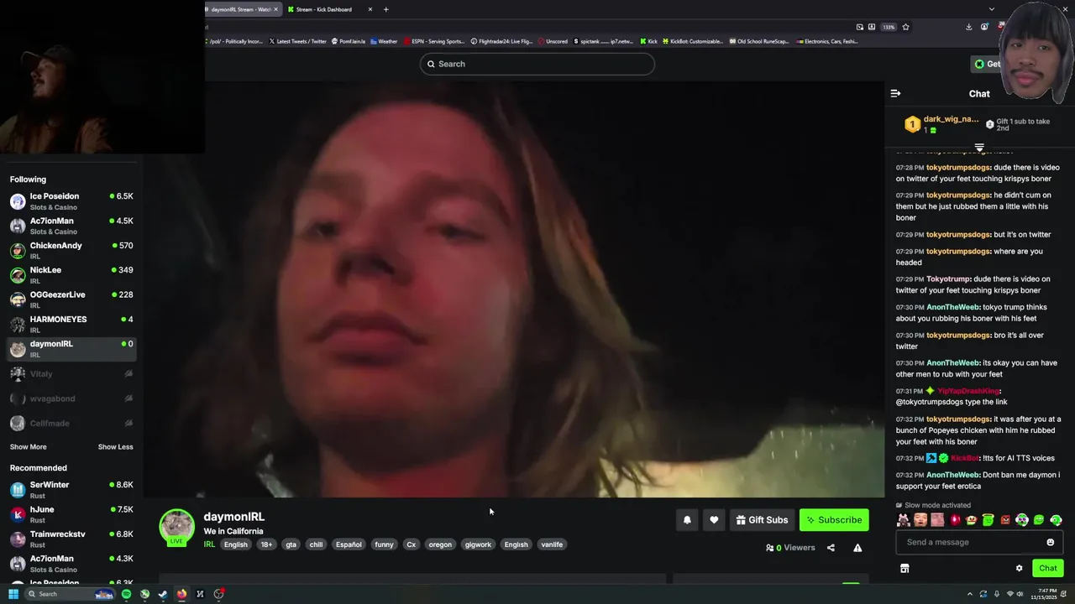Click Show More in Following list

(29, 447)
